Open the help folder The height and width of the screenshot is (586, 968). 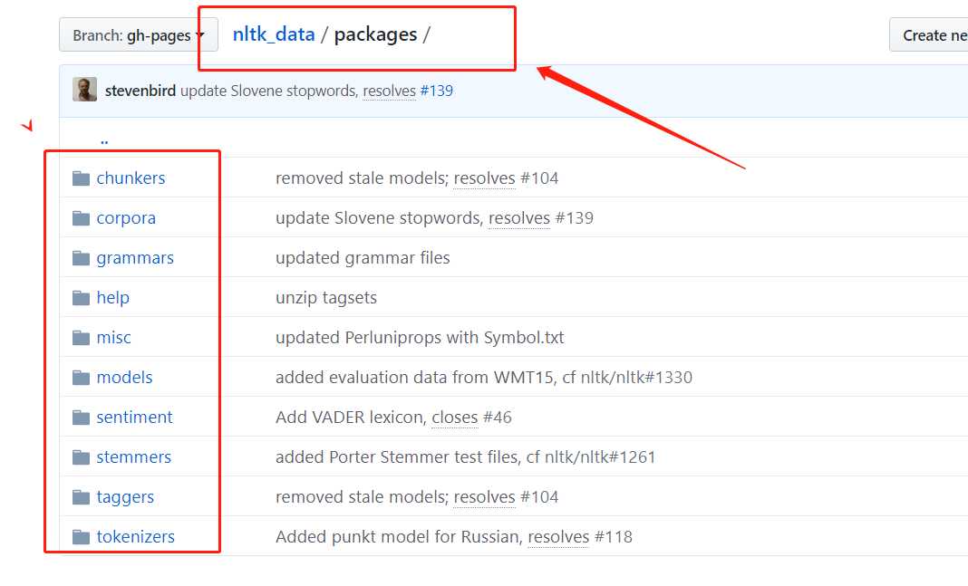(x=113, y=298)
